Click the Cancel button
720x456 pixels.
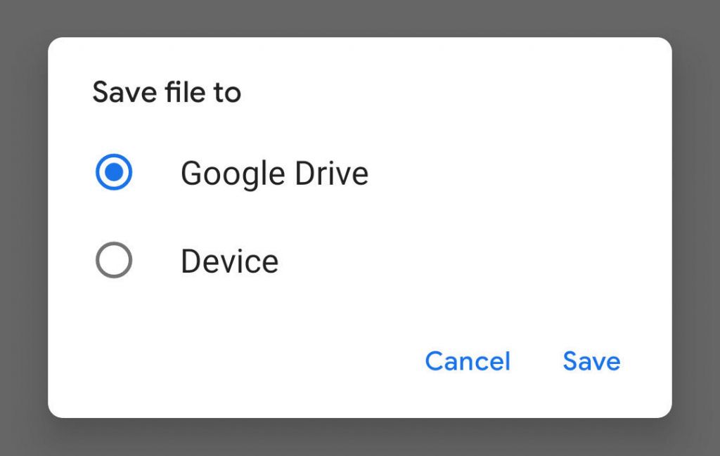pos(468,361)
